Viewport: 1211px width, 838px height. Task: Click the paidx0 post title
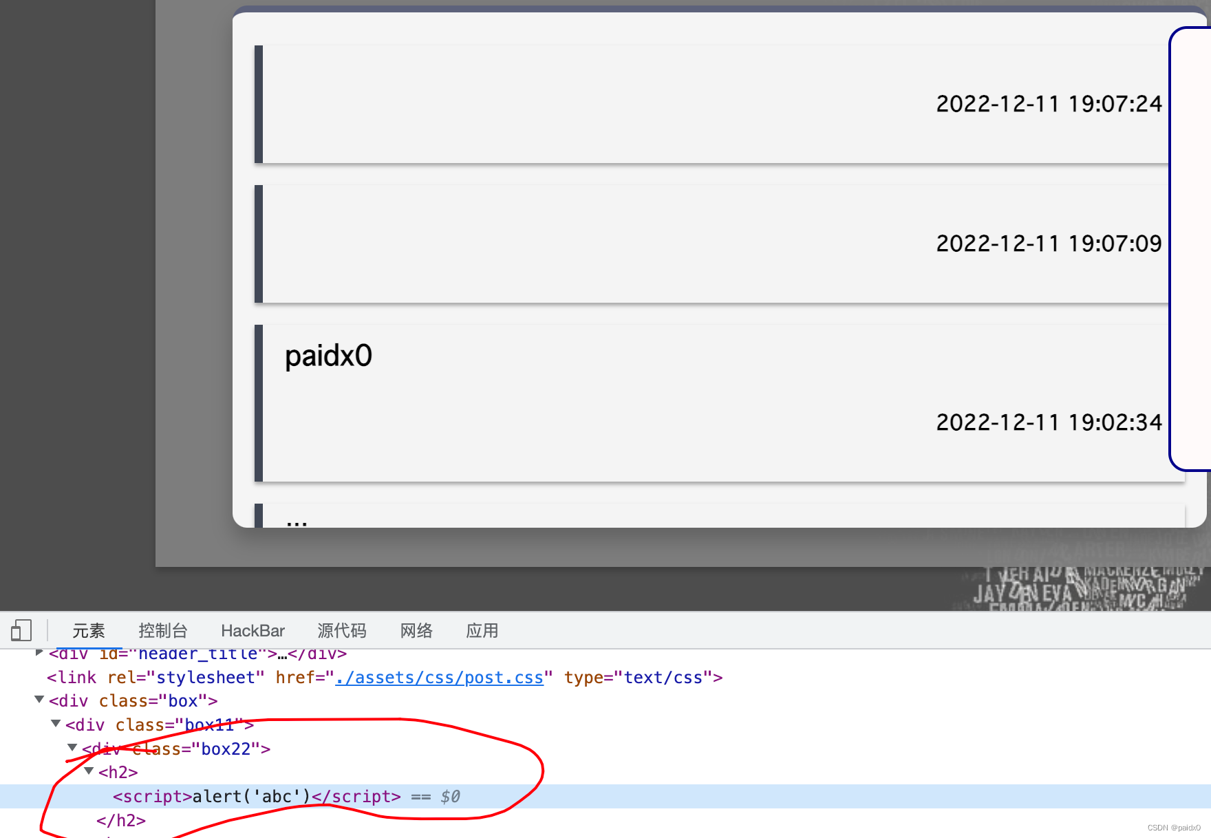(x=328, y=356)
